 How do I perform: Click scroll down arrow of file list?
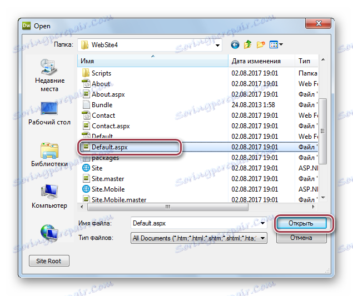point(323,198)
